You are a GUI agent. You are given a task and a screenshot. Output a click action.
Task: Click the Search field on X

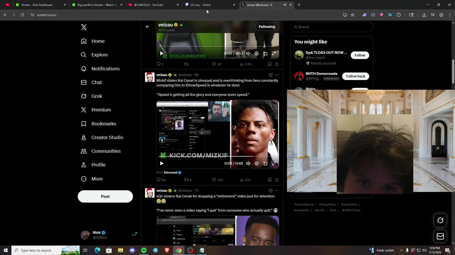click(x=332, y=27)
